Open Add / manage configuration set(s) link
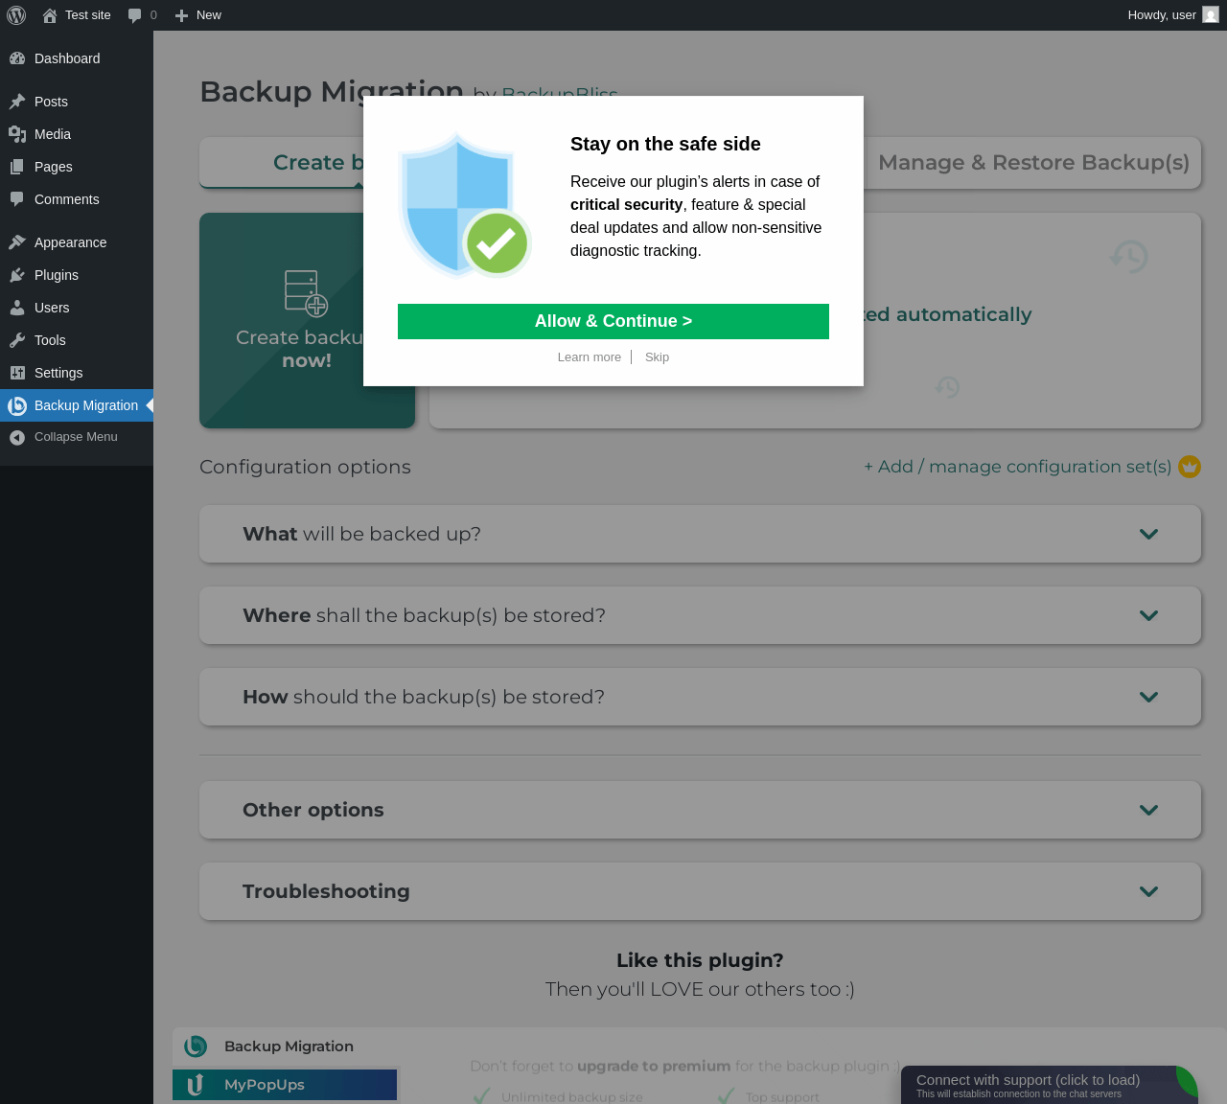 (x=1018, y=467)
